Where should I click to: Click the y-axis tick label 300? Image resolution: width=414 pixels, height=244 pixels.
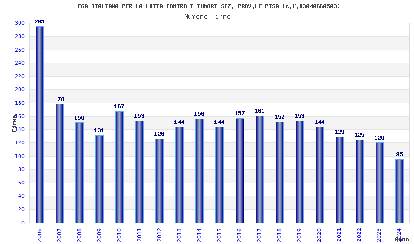pos(20,23)
